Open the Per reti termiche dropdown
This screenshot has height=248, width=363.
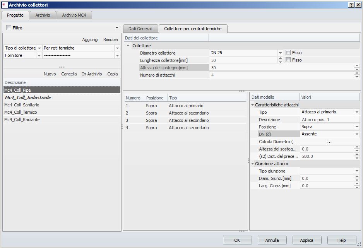(117, 48)
